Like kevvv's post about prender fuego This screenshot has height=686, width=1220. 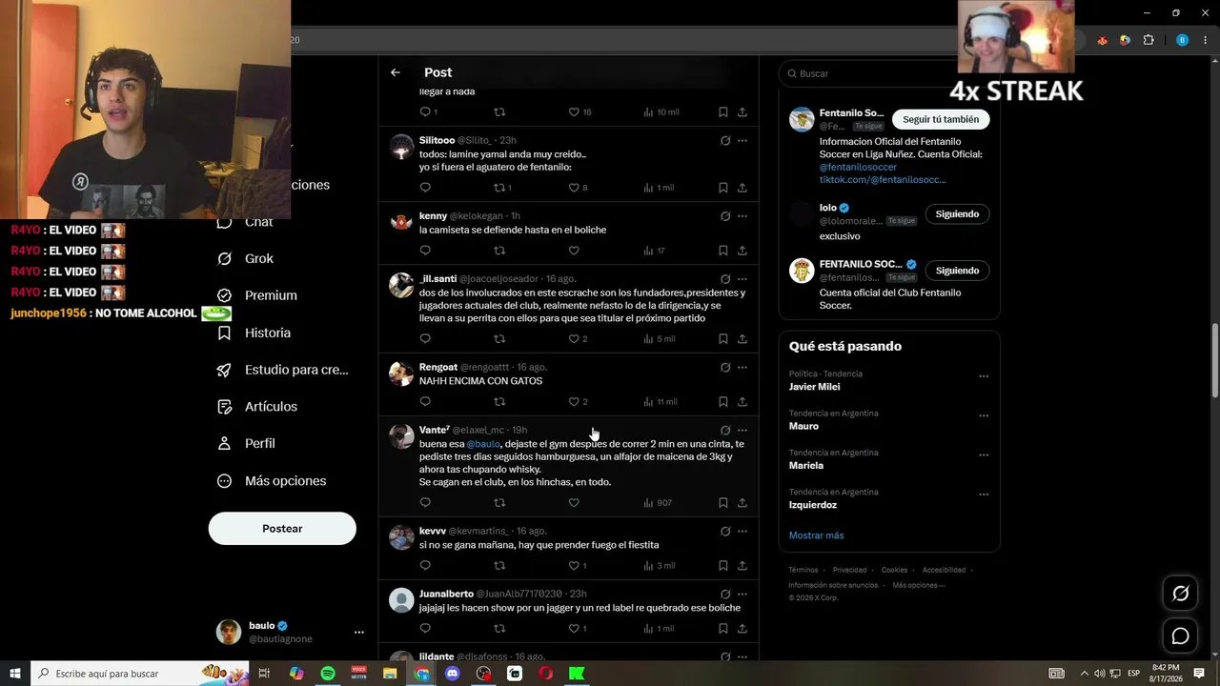point(574,565)
